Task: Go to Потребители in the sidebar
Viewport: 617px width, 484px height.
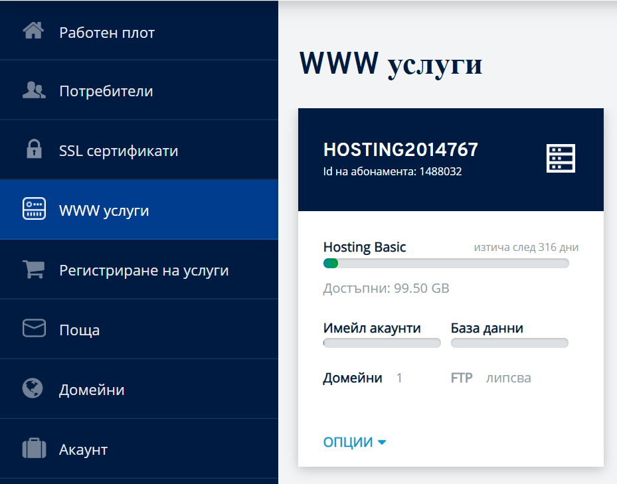Action: tap(139, 90)
